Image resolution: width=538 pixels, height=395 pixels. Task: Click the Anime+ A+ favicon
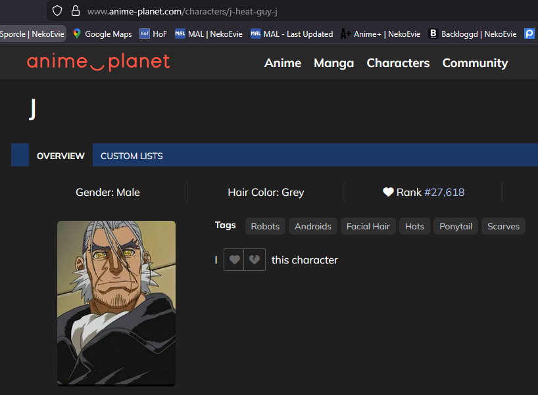(345, 34)
